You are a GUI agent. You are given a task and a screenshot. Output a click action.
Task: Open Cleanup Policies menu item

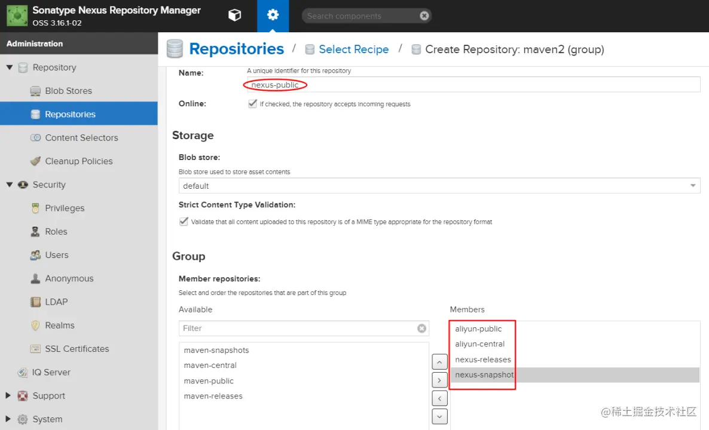pos(79,161)
